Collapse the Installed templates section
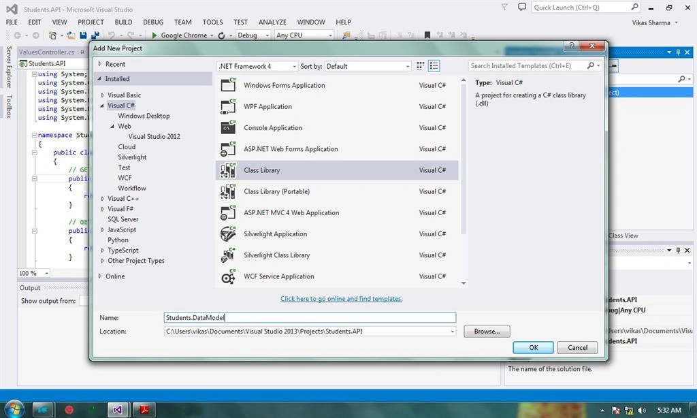The height and width of the screenshot is (418, 697). 99,79
